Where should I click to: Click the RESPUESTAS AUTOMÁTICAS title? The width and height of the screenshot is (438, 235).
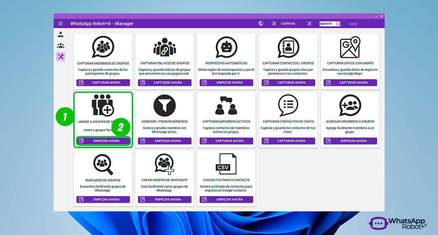coord(227,63)
